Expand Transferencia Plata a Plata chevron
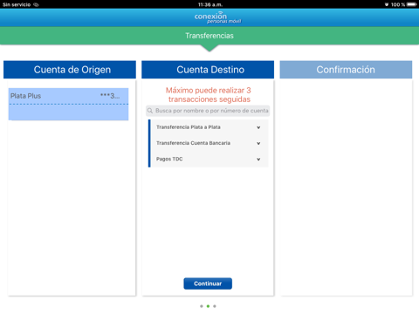419x314 pixels. (258, 127)
